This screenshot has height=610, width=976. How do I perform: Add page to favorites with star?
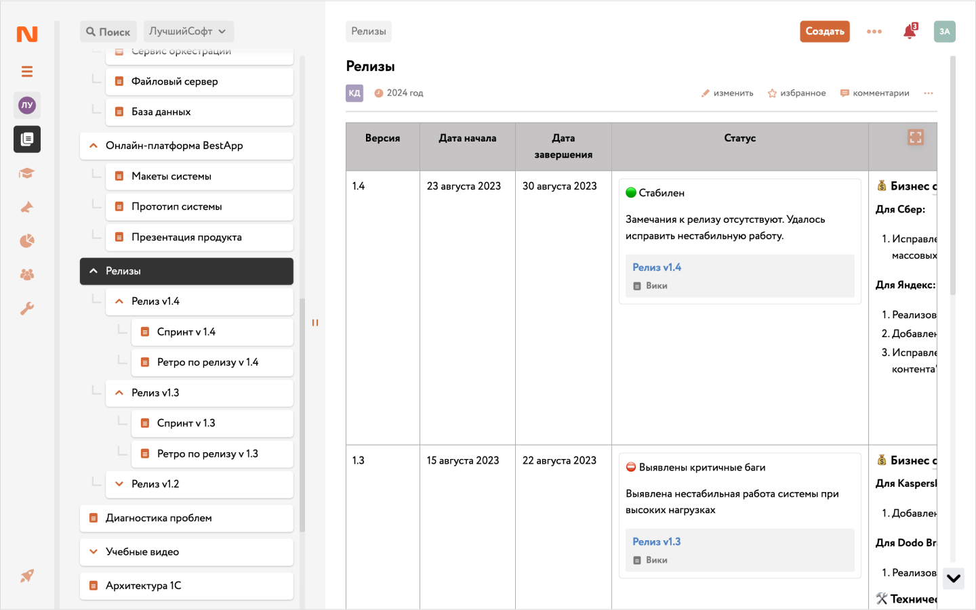pos(796,93)
